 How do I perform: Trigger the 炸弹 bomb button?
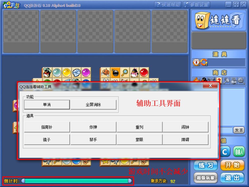(93, 127)
